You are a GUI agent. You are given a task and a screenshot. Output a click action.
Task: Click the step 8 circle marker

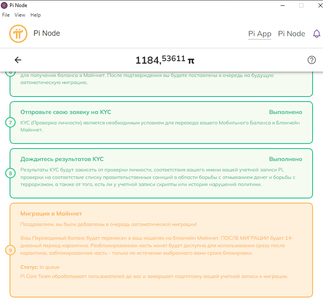(x=10, y=174)
